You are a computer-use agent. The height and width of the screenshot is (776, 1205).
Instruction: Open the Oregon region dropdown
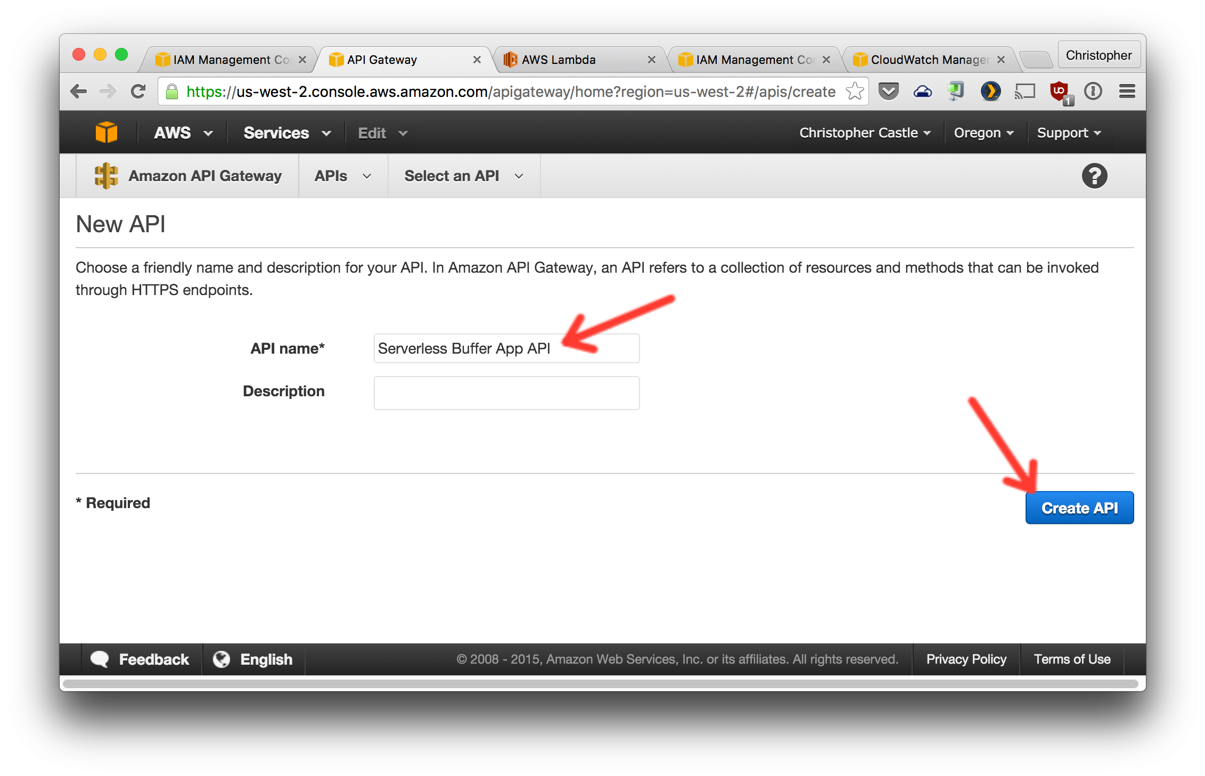point(983,133)
